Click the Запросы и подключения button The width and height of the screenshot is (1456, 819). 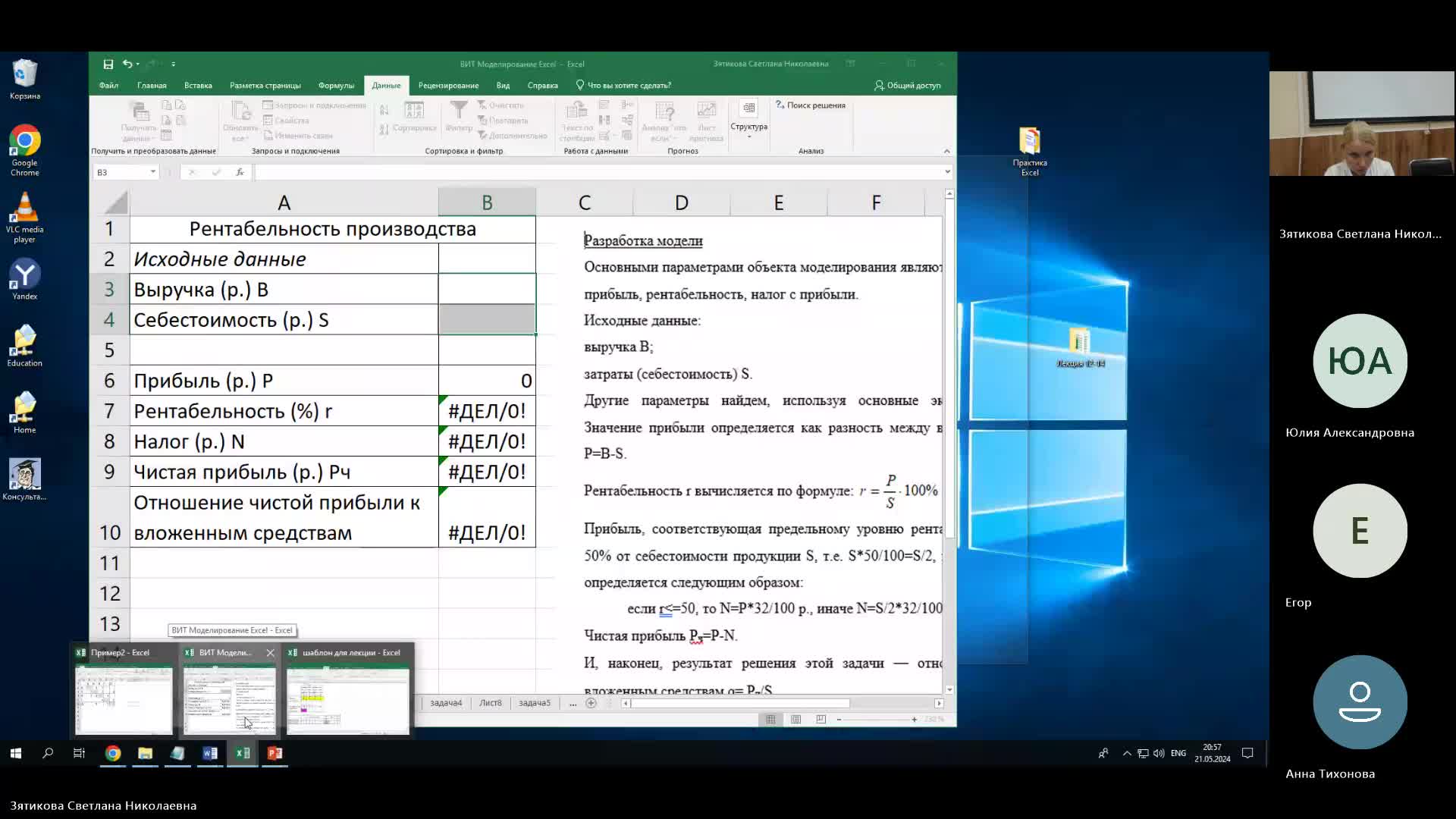(315, 106)
